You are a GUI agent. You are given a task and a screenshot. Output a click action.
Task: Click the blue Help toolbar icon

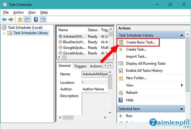tap(36, 19)
